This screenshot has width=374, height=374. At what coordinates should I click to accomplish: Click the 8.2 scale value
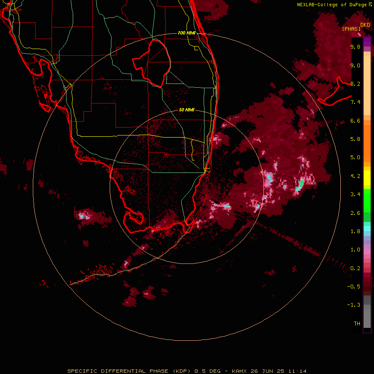pyautogui.click(x=355, y=84)
